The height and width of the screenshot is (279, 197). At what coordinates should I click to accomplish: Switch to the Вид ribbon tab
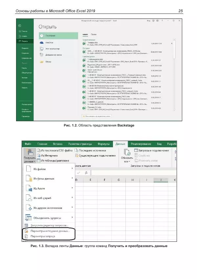coord(159,144)
